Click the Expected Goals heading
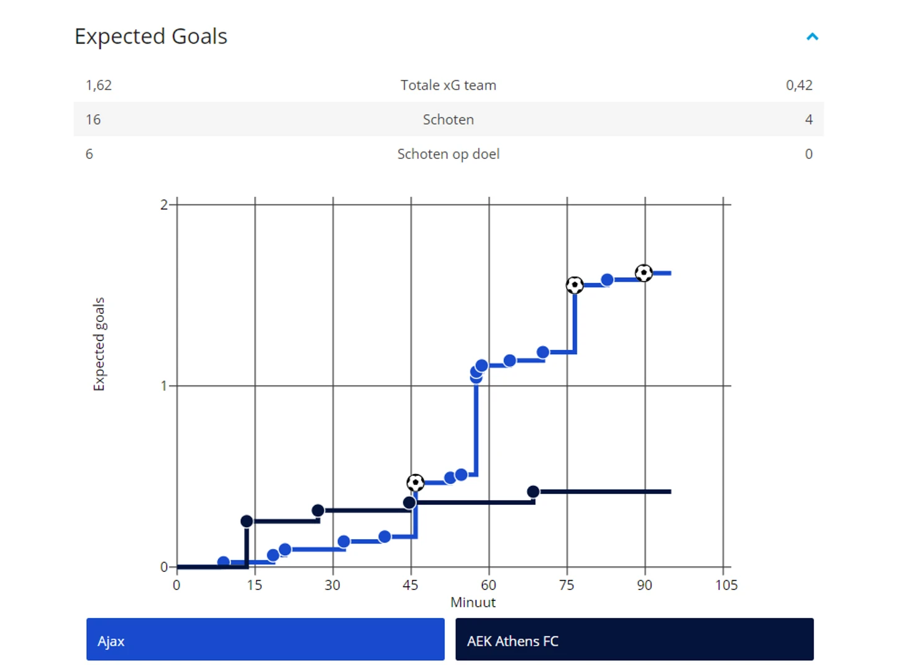907x665 pixels. [x=151, y=37]
